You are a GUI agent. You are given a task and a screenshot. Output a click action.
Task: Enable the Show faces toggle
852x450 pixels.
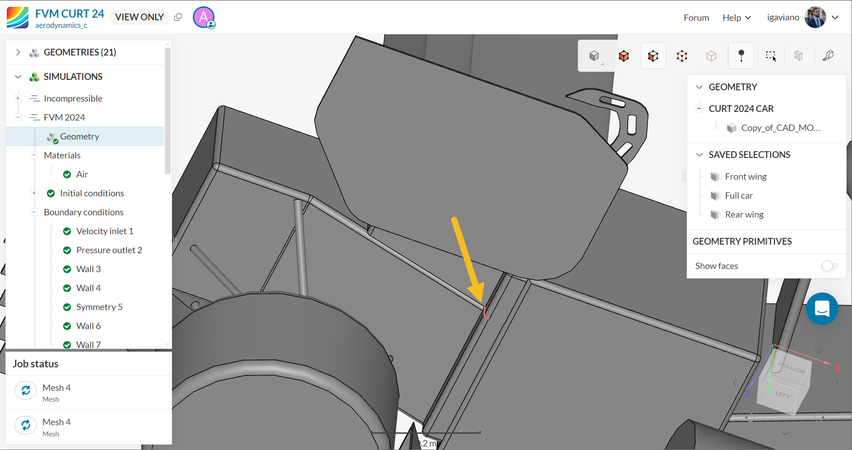[829, 266]
